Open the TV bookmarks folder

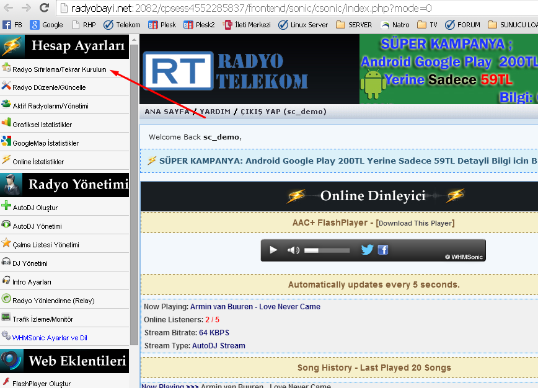click(427, 25)
